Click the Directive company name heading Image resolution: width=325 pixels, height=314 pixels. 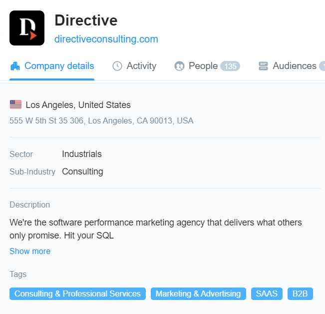click(x=86, y=20)
